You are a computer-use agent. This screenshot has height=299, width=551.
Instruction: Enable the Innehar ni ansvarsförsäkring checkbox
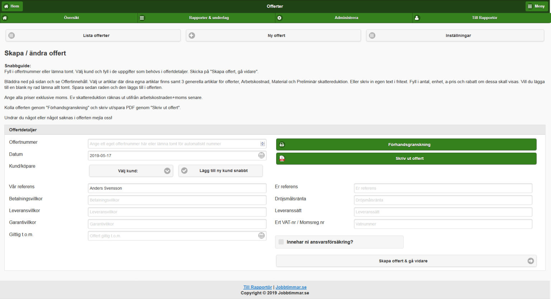282,242
